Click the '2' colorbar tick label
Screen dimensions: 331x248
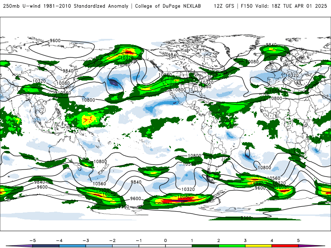point(219,241)
